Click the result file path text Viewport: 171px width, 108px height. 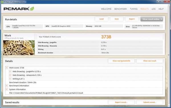tap(46, 93)
